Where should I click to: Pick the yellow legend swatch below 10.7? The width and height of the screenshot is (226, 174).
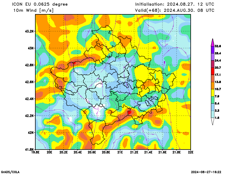[213, 93]
